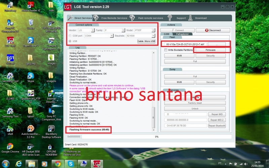The width and height of the screenshot is (269, 168).
Task: Enable Write Bootable Partitions checkbox
Action: (x=165, y=50)
